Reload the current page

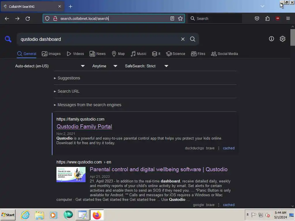pyautogui.click(x=28, y=19)
